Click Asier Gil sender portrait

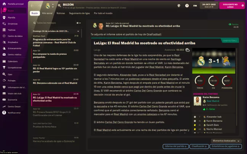coord(101,26)
